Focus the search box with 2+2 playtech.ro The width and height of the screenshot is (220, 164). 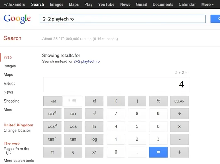123,19
